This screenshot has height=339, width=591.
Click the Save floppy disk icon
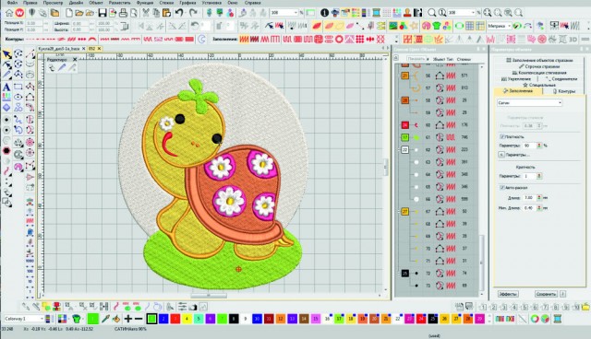click(103, 13)
